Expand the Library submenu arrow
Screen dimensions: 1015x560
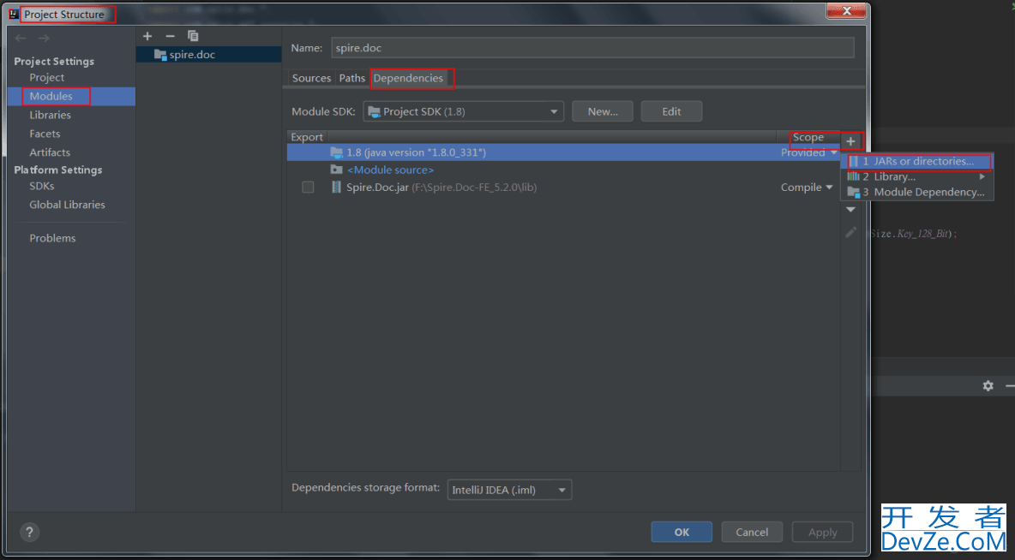tap(982, 176)
